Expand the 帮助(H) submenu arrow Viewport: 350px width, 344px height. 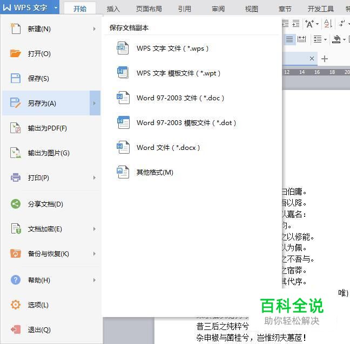[x=95, y=280]
